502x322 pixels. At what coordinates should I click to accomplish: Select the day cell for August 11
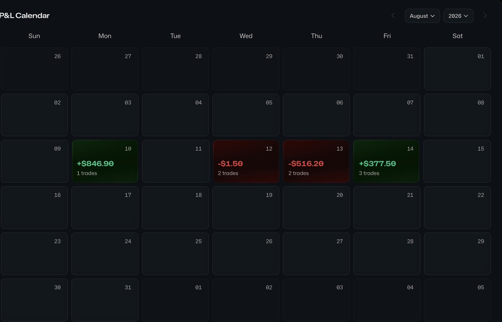click(175, 161)
